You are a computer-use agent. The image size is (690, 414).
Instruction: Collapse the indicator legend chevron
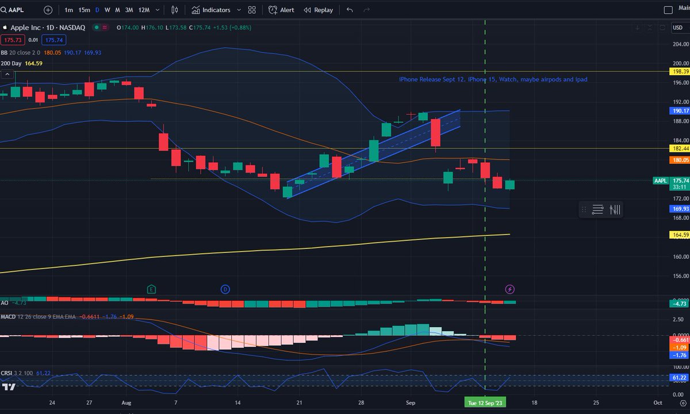[8, 74]
